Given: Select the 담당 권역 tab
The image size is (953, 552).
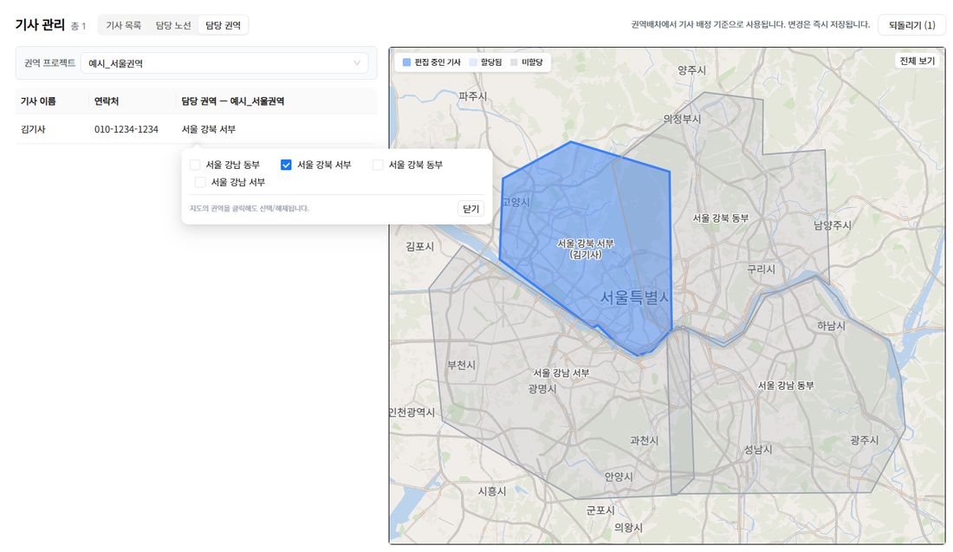Looking at the screenshot, I should [223, 25].
